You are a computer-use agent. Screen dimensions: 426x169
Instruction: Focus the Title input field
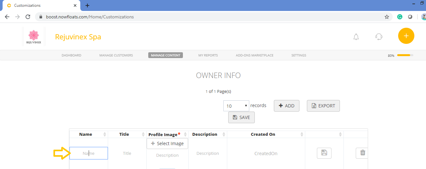coord(127,153)
